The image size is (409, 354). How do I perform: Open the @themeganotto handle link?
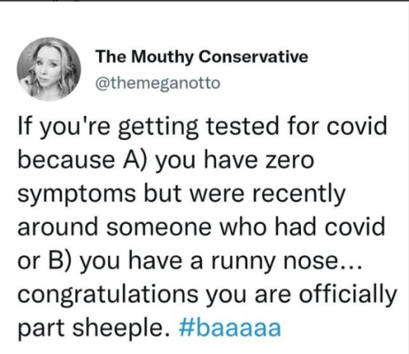tap(158, 83)
